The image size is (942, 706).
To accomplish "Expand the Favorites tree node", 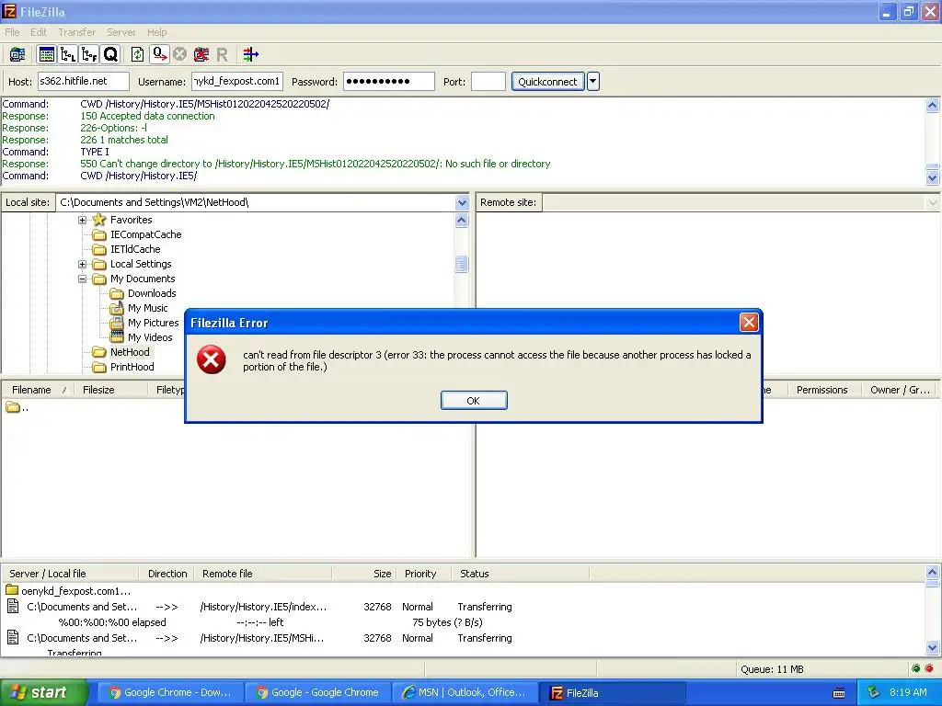I will pos(82,220).
